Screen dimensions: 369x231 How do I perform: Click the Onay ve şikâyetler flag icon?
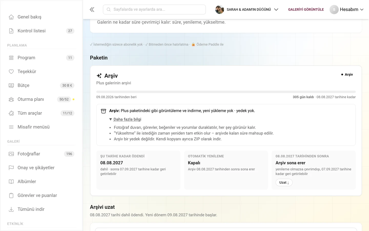(x=11, y=168)
